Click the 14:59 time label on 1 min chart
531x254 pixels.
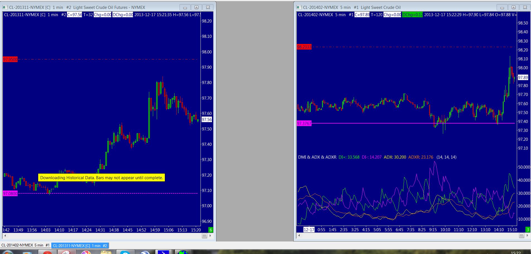(x=155, y=230)
